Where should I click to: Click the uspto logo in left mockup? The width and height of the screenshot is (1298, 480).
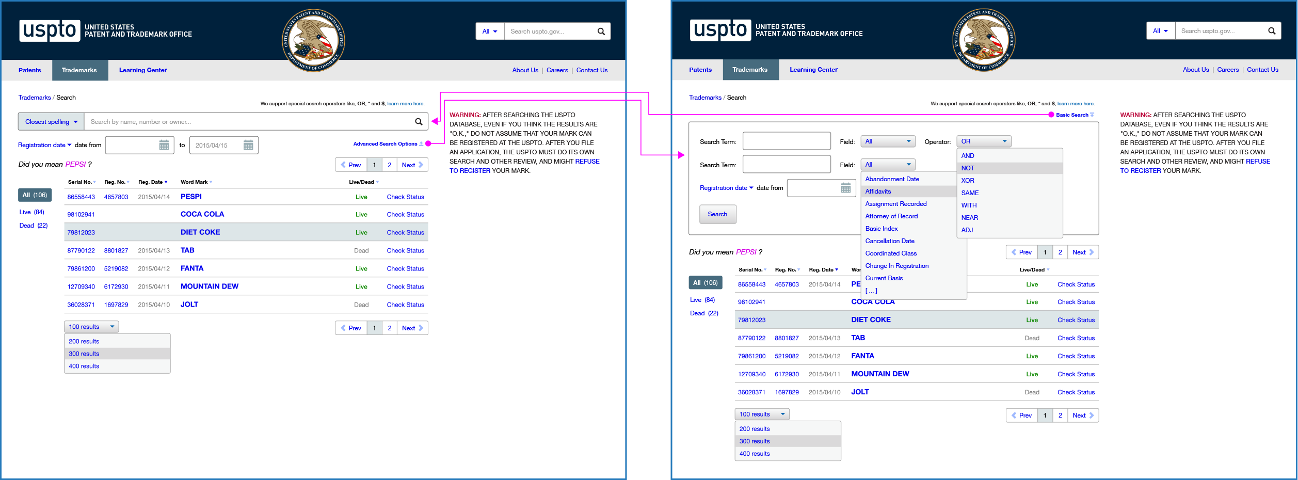coord(50,30)
